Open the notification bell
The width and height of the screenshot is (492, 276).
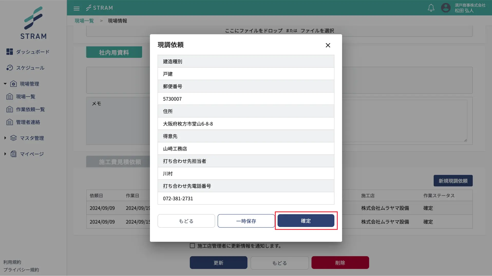point(431,8)
